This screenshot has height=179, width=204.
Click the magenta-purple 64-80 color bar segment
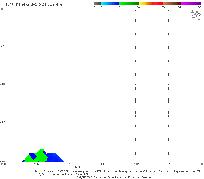coord(191,3)
